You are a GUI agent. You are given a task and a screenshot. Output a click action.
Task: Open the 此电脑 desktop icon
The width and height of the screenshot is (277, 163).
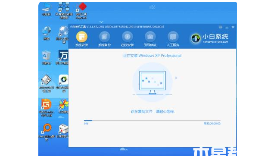click(46, 9)
